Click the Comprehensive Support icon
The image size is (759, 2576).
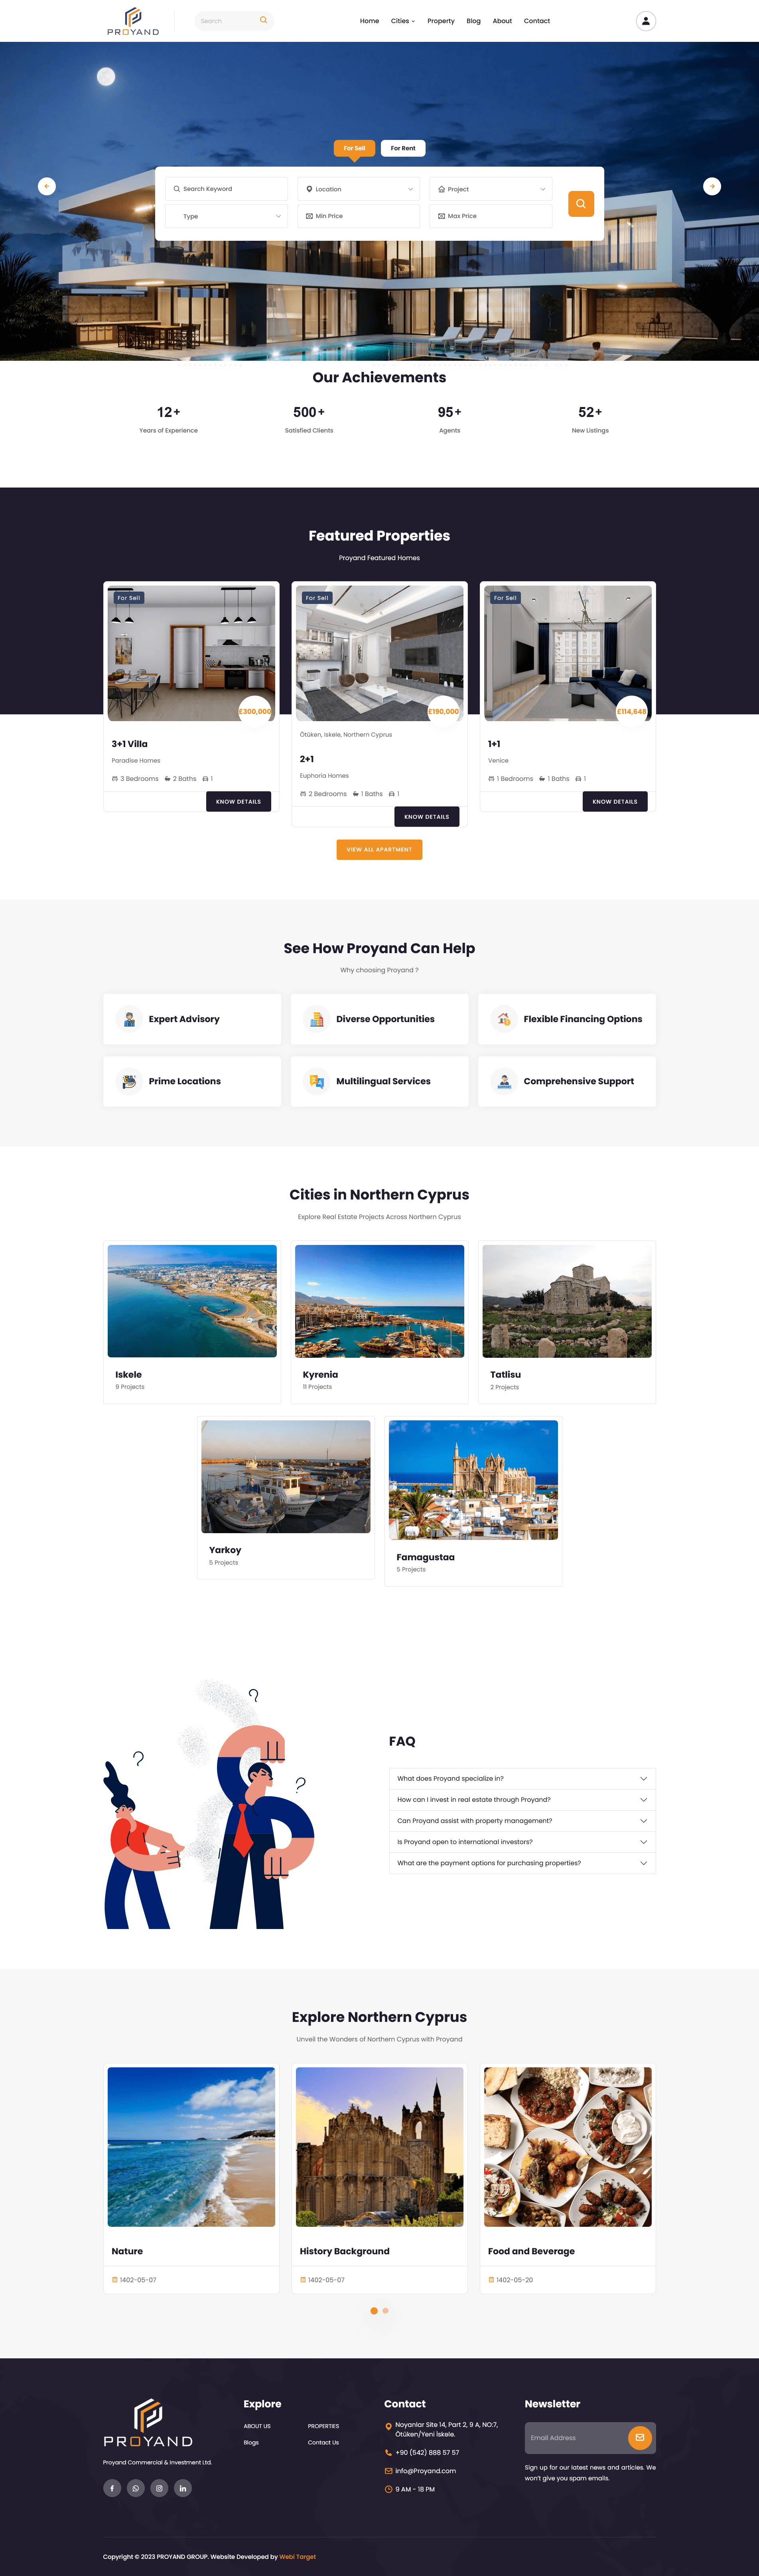point(504,1081)
